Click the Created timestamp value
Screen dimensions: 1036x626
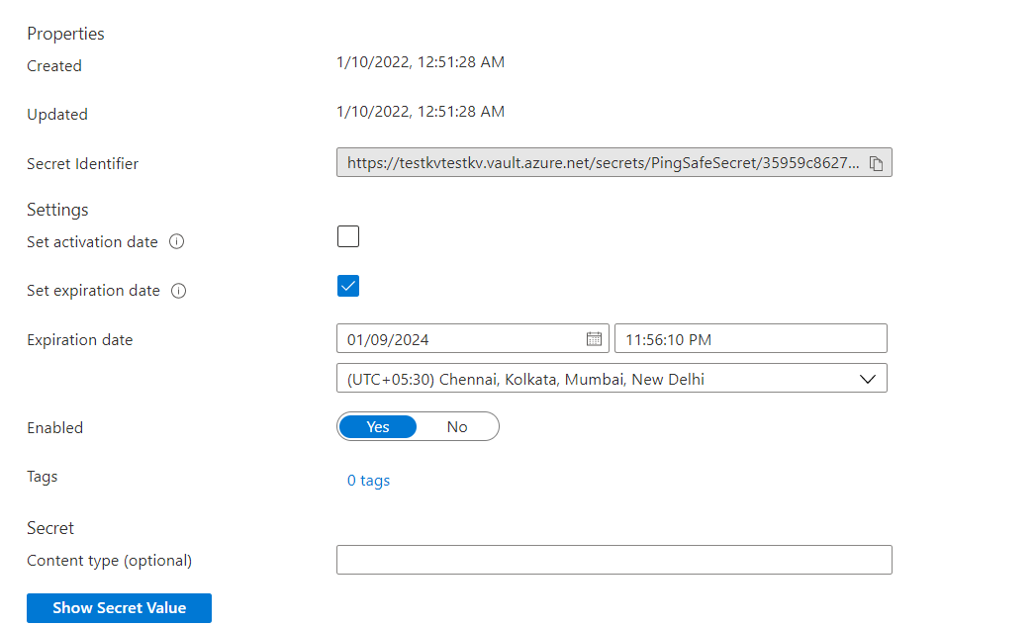click(x=421, y=62)
